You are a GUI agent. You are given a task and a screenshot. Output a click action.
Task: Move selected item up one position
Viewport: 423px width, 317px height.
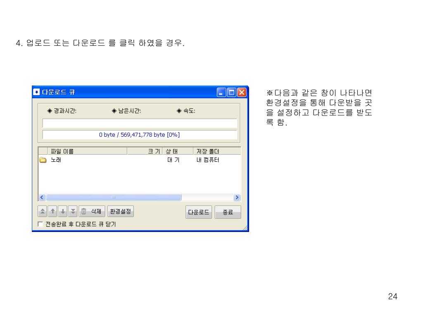[53, 211]
